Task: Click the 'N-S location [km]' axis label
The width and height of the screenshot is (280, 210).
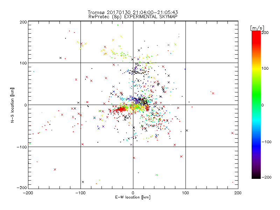Action: click(x=12, y=105)
